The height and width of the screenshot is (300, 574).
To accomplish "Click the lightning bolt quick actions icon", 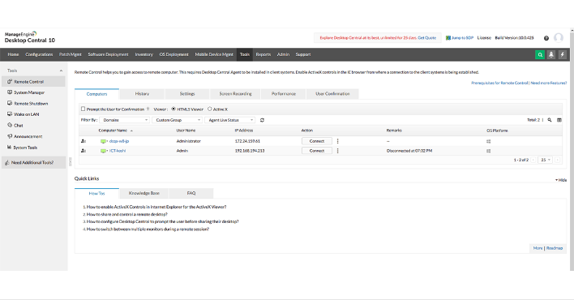I will (563, 54).
